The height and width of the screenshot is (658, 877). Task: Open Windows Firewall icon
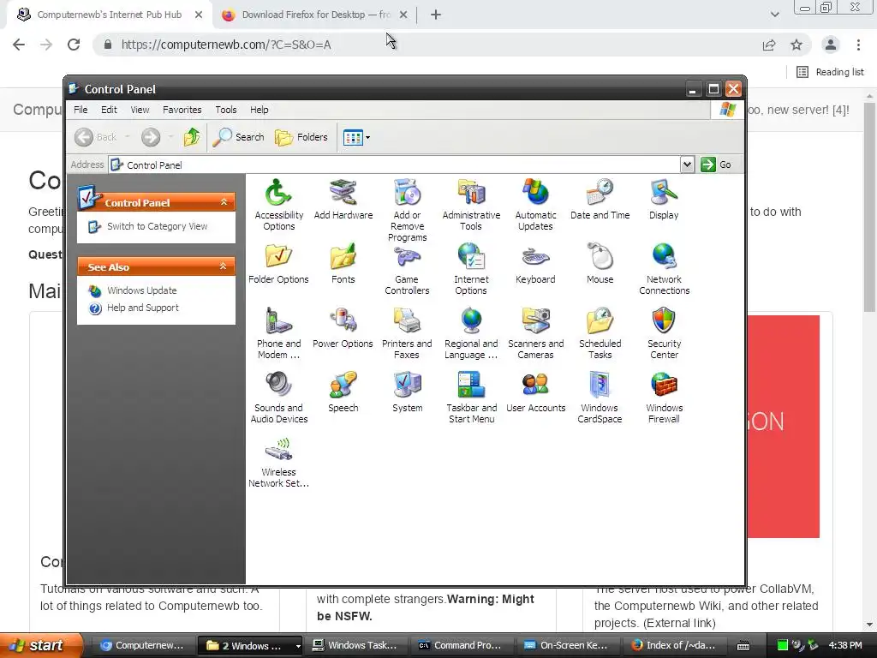tap(664, 398)
